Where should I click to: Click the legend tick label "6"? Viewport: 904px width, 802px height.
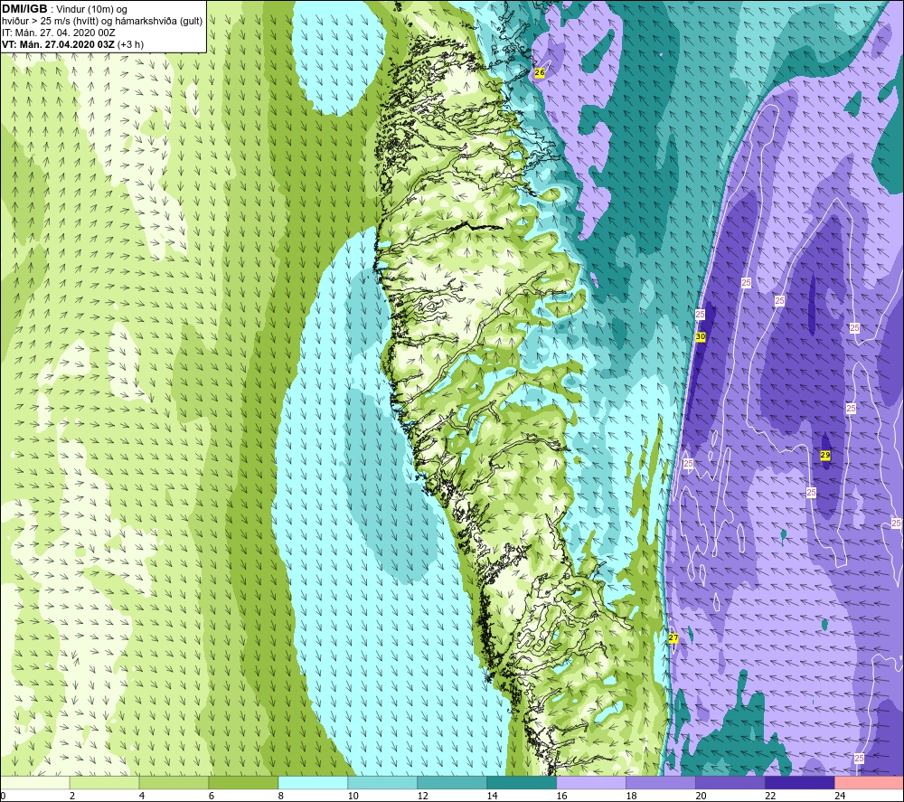coord(211,796)
